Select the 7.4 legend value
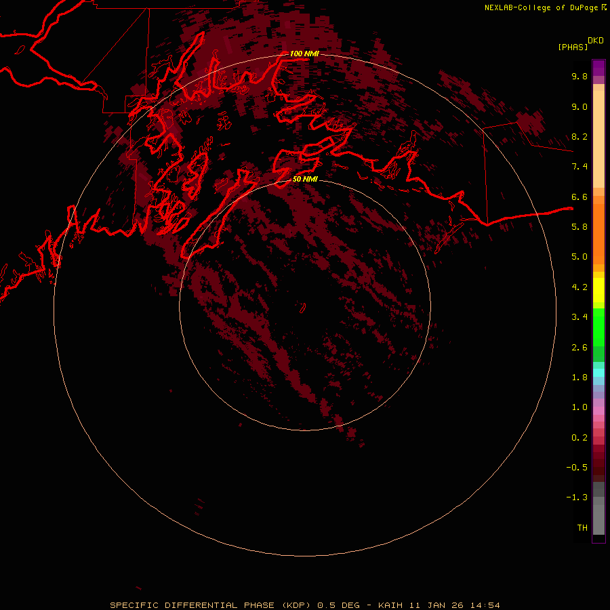 click(x=579, y=167)
